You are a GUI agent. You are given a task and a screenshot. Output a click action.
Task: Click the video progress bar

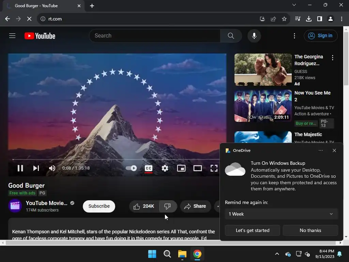click(x=116, y=160)
